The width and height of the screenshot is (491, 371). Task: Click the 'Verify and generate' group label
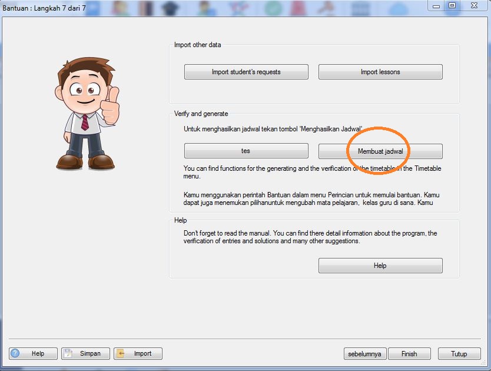[x=201, y=114]
